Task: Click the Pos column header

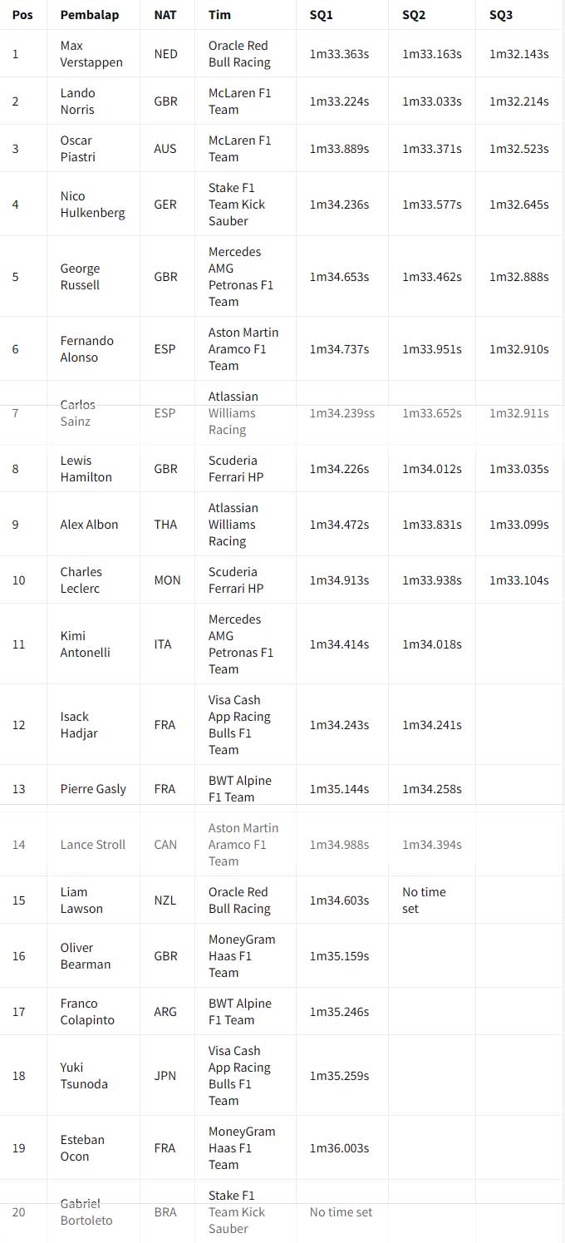Action: (x=22, y=15)
